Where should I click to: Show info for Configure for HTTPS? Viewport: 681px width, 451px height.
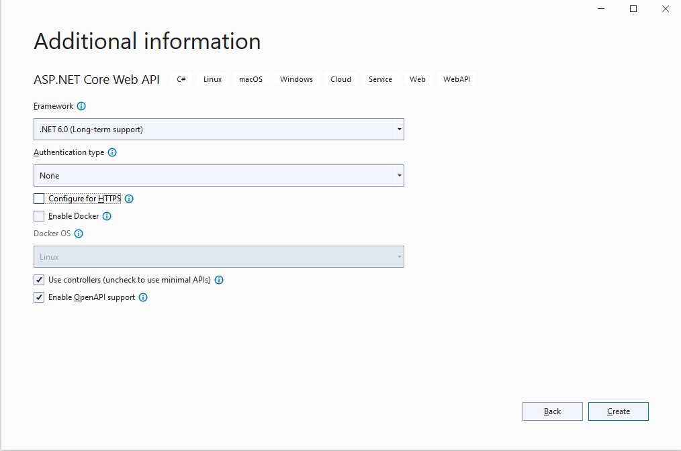tap(129, 199)
